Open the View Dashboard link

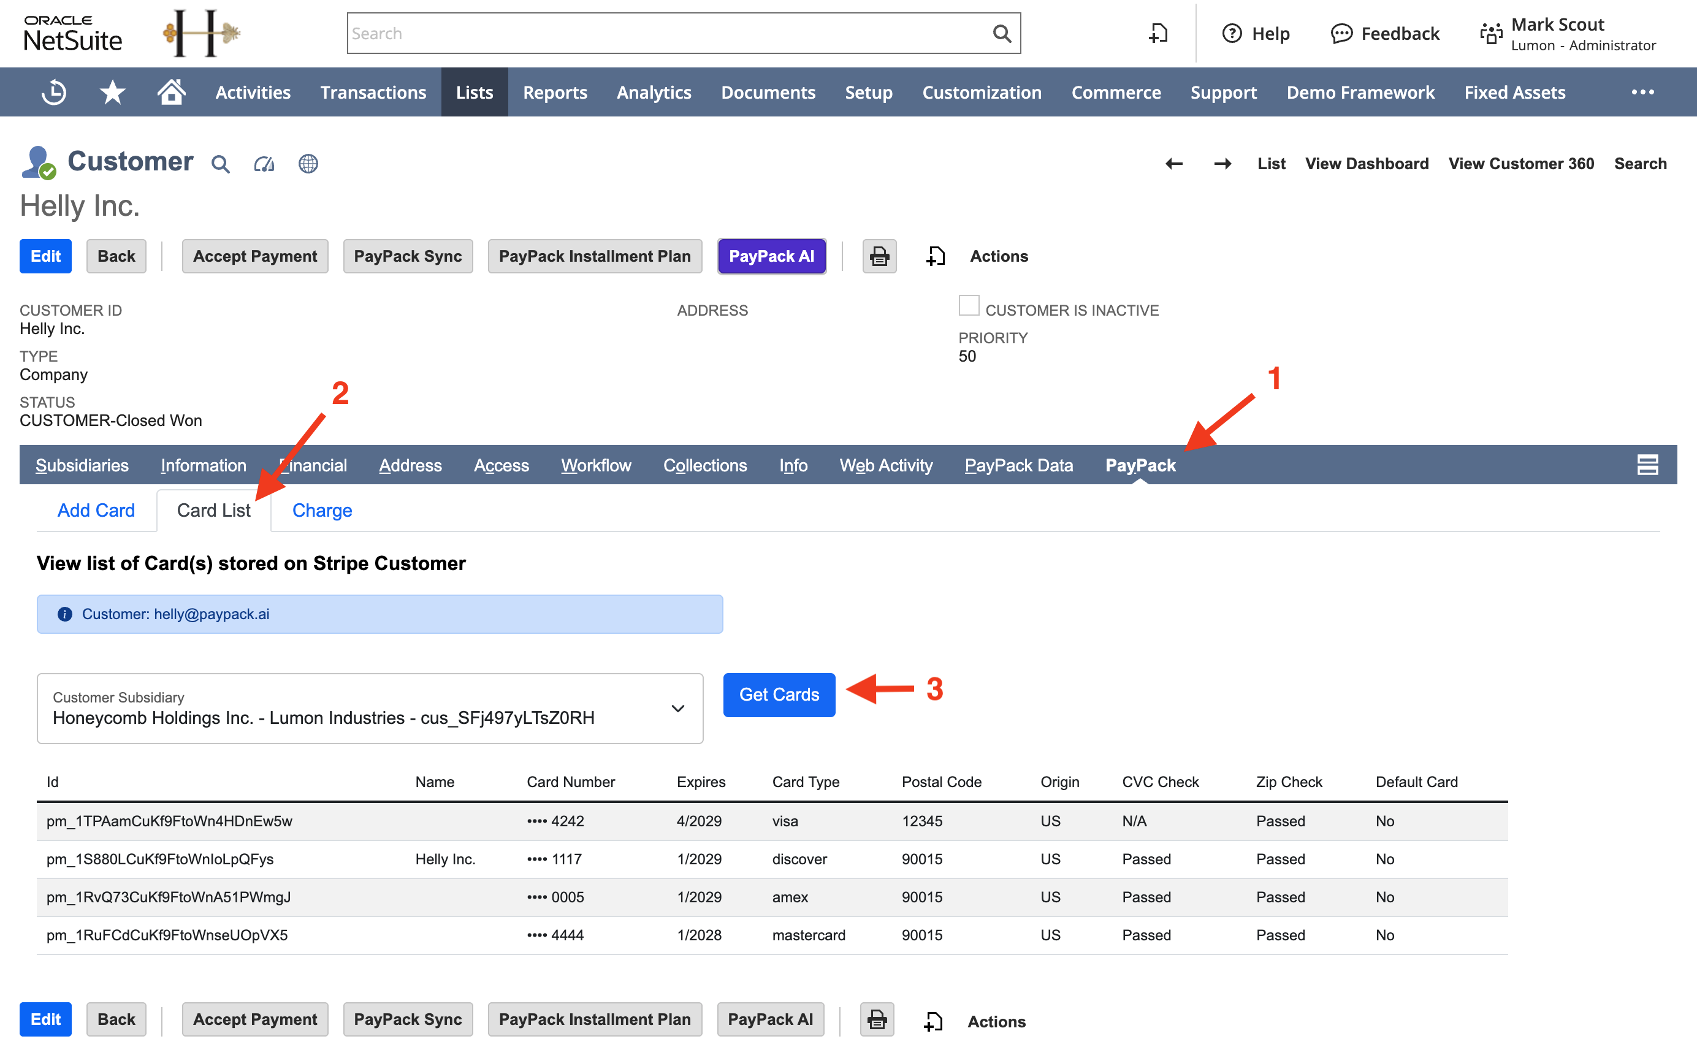[1367, 164]
